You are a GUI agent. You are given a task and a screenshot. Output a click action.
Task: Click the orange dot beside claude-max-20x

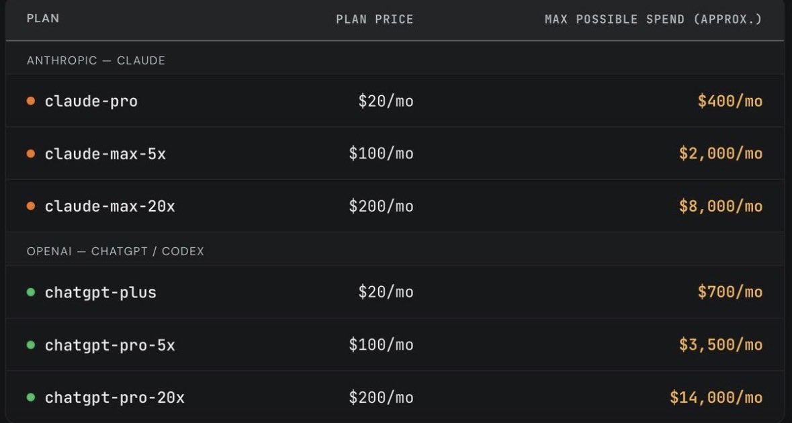click(31, 206)
